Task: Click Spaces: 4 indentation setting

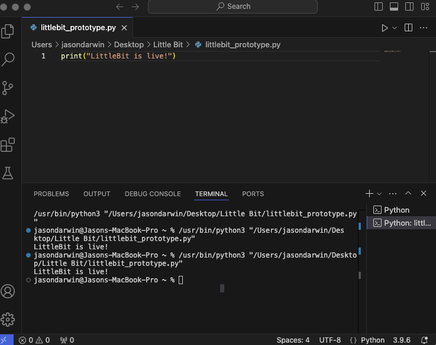Action: click(293, 340)
